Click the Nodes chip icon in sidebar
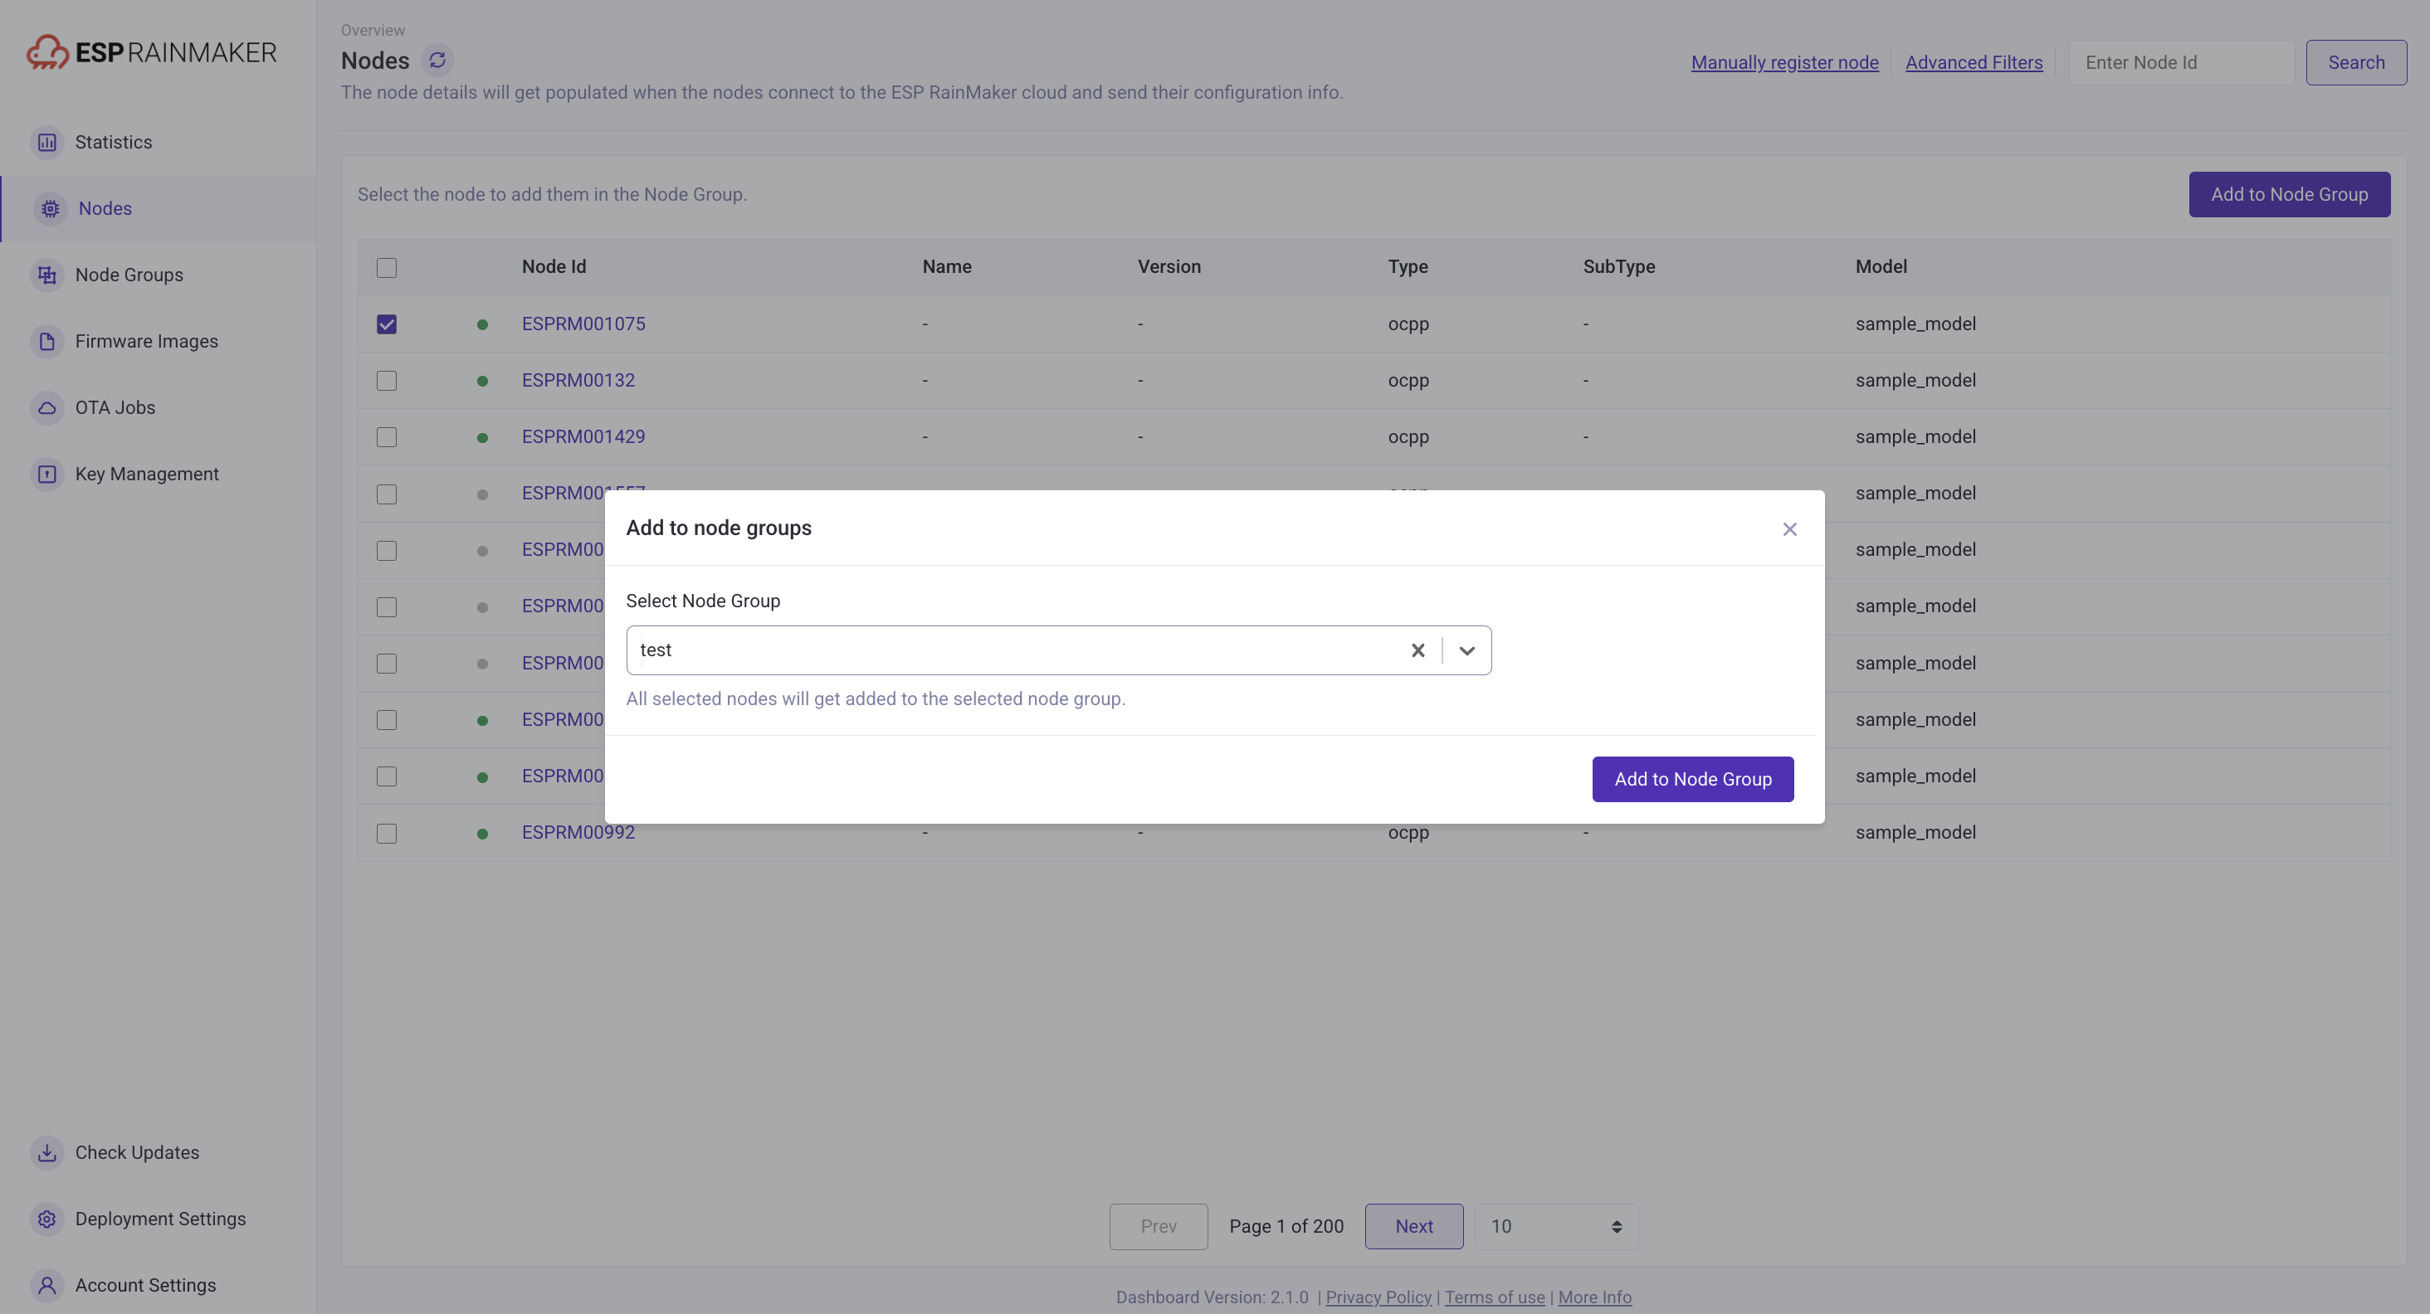 [x=50, y=208]
